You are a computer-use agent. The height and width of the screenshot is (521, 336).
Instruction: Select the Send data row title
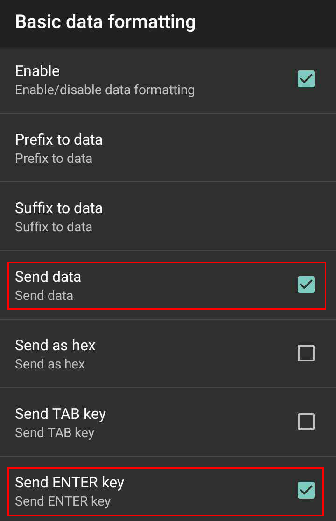(48, 277)
